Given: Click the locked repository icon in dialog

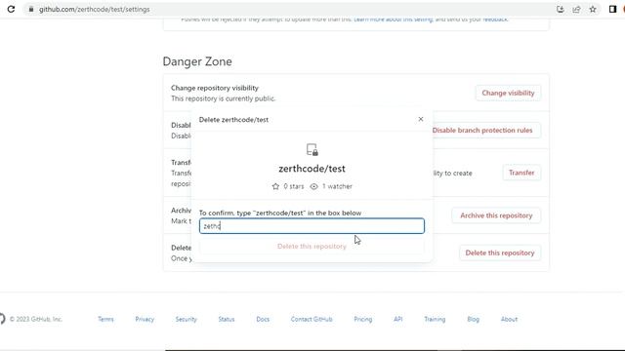Looking at the screenshot, I should [x=312, y=149].
